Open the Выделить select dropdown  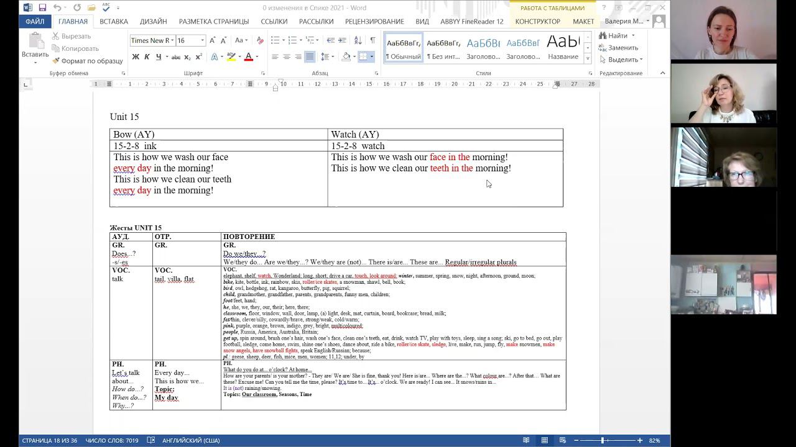point(621,60)
